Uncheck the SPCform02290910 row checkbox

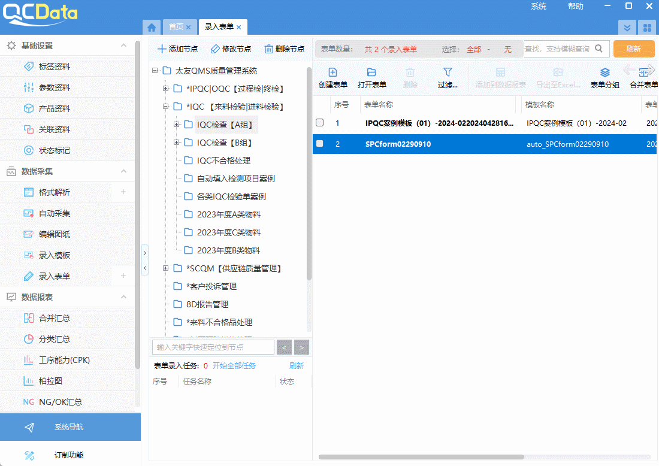[319, 144]
